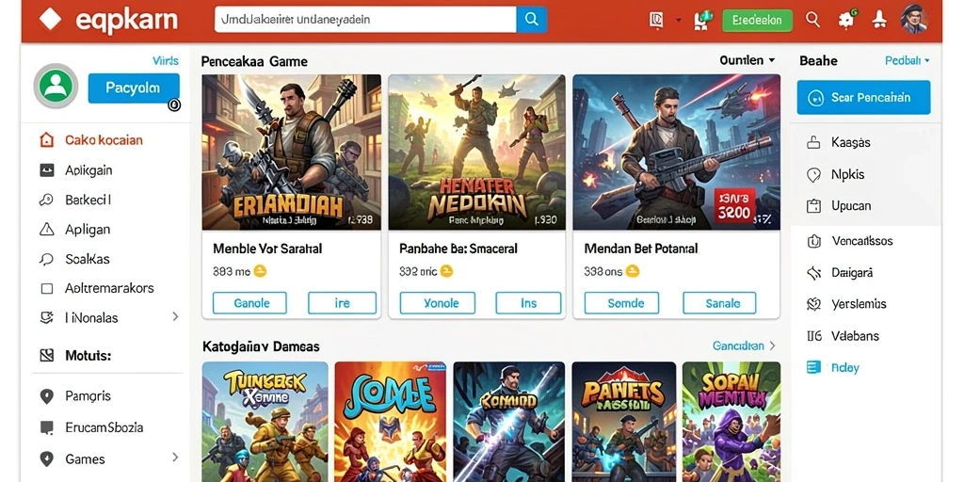Screen dimensions: 964x482
Task: Click into the top search input field
Action: [x=365, y=20]
